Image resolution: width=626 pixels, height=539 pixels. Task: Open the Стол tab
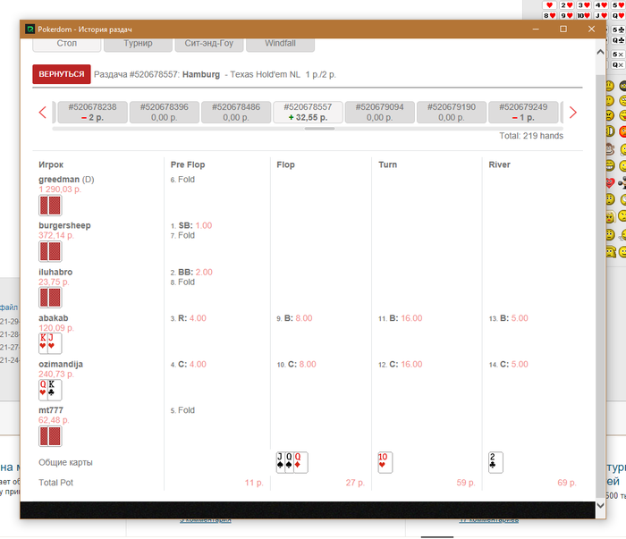pyautogui.click(x=67, y=44)
